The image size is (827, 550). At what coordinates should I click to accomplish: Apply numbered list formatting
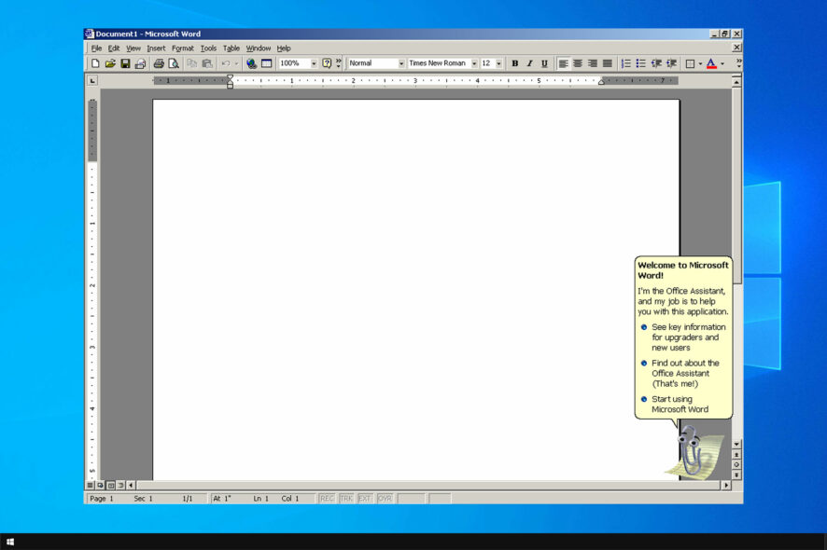coord(626,63)
